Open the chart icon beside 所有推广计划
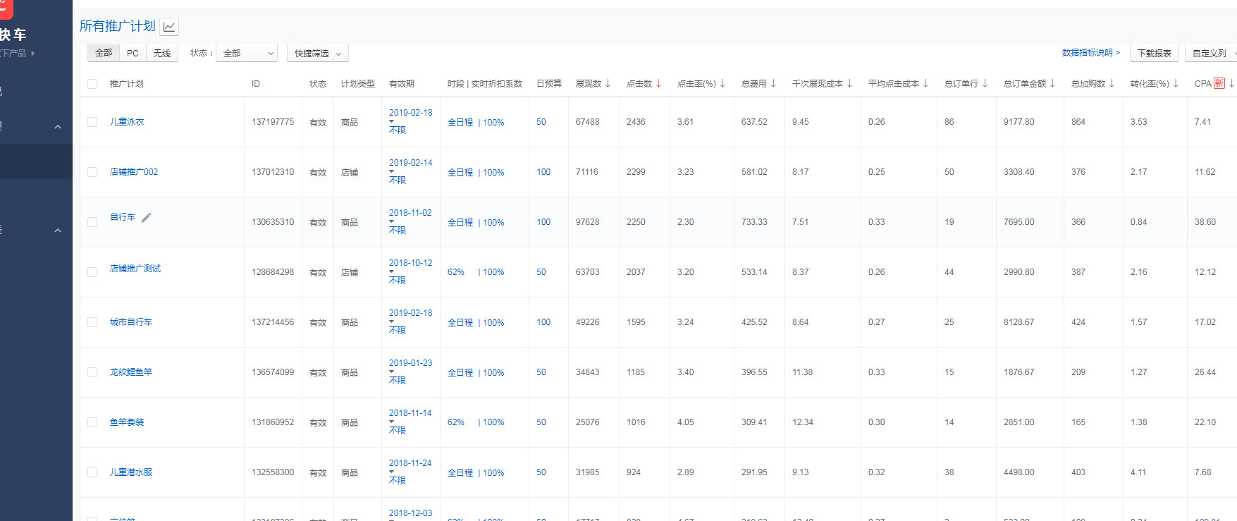1237x521 pixels. point(169,27)
